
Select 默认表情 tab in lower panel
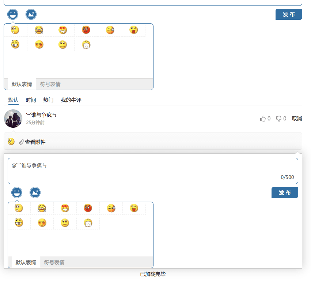(x=26, y=262)
